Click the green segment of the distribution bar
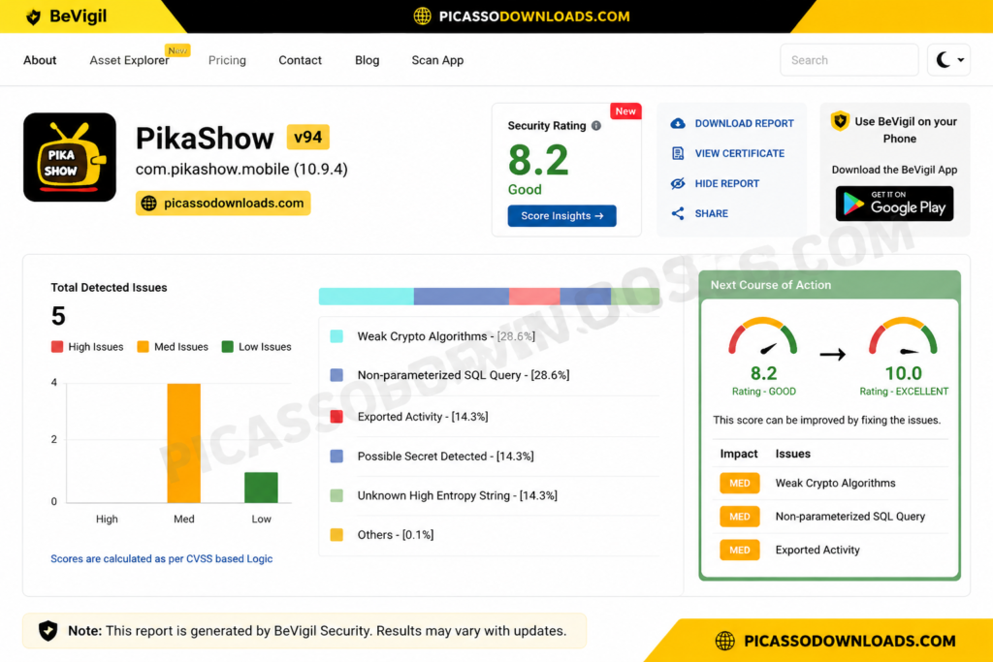 click(635, 297)
